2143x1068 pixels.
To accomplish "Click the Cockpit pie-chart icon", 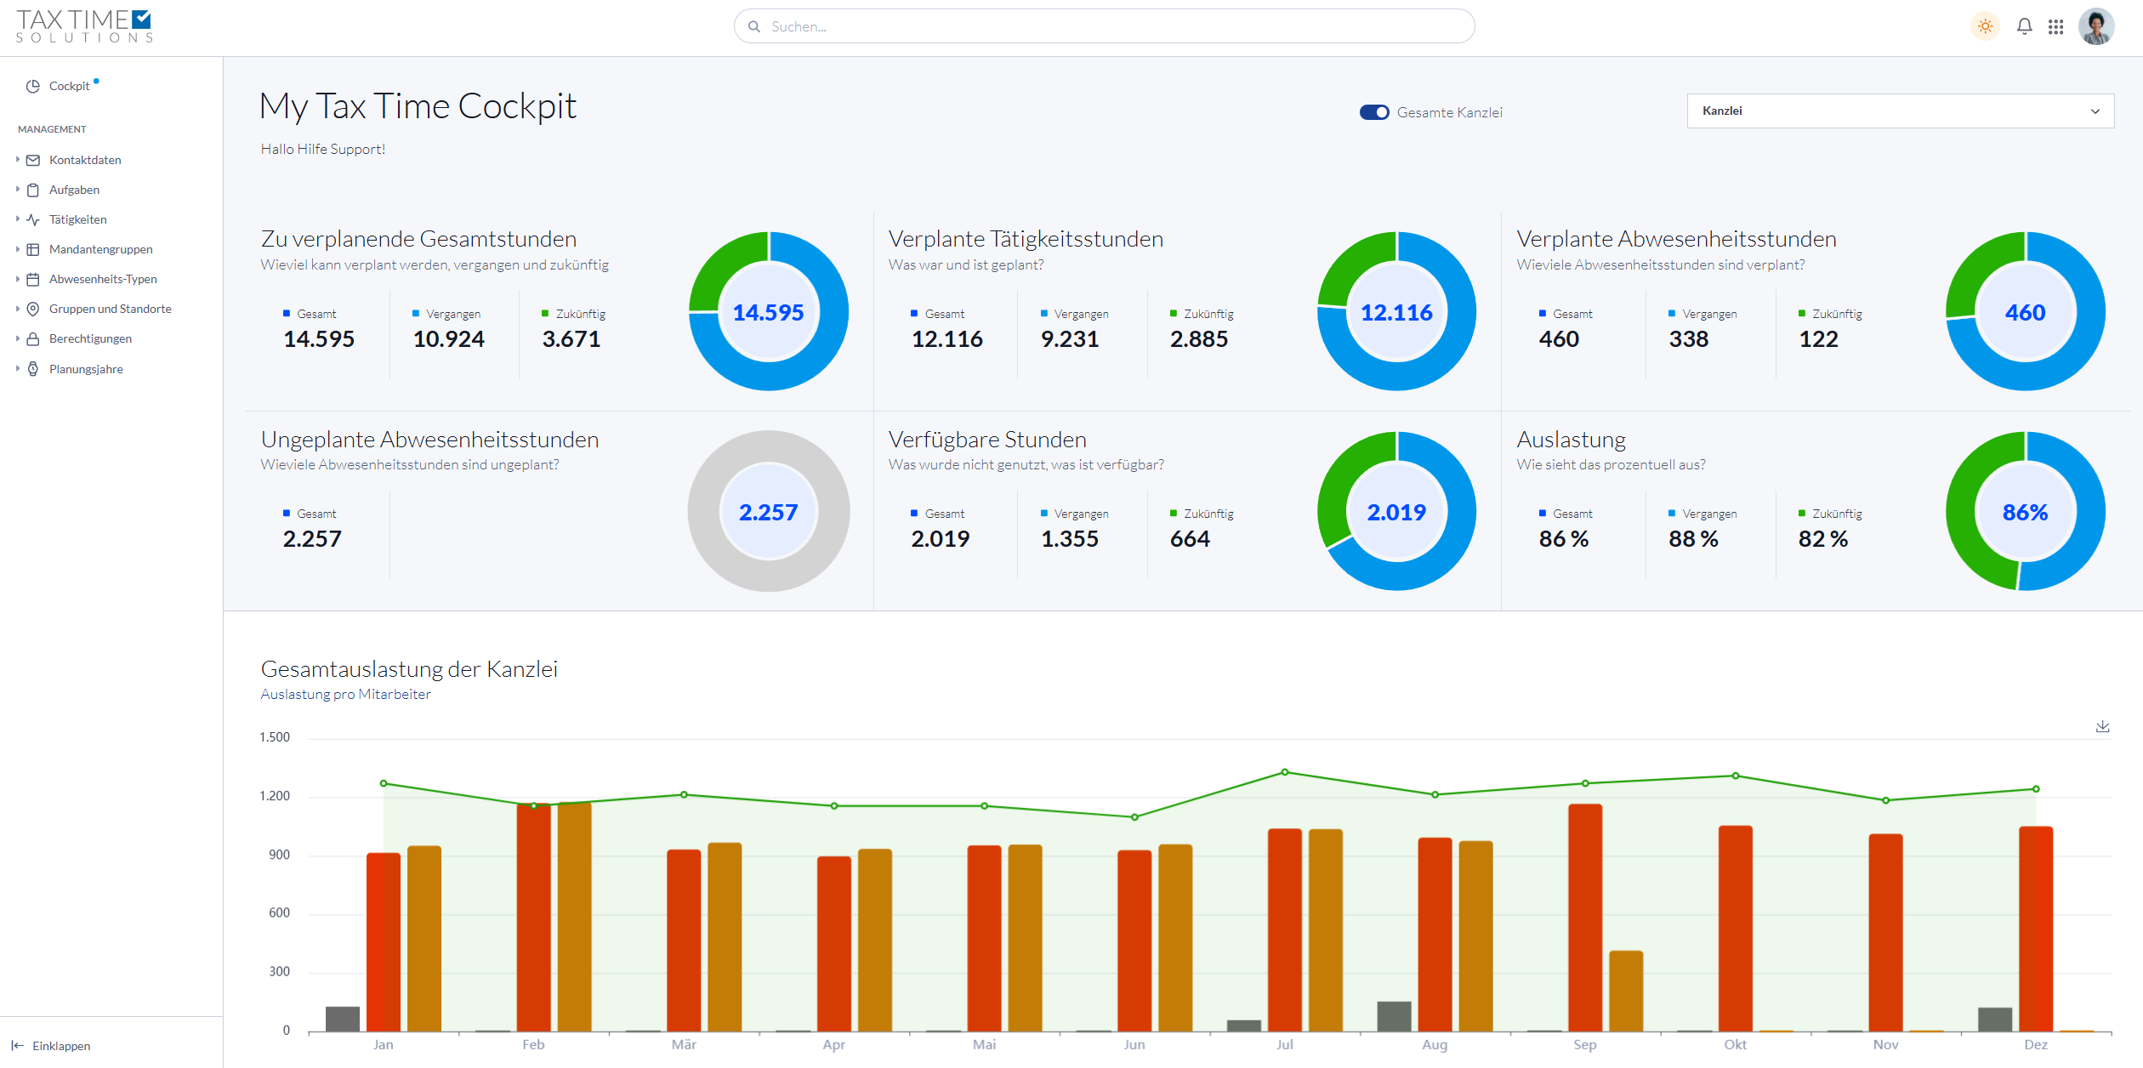I will coord(33,86).
